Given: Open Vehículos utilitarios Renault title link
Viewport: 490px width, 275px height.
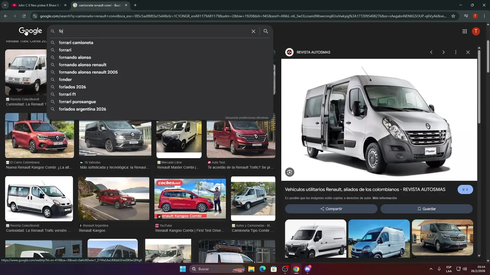Looking at the screenshot, I should pyautogui.click(x=365, y=189).
